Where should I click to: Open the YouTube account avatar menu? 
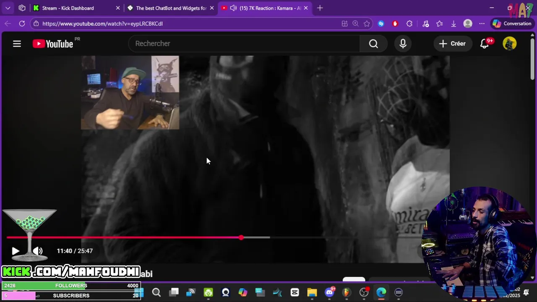(x=510, y=44)
